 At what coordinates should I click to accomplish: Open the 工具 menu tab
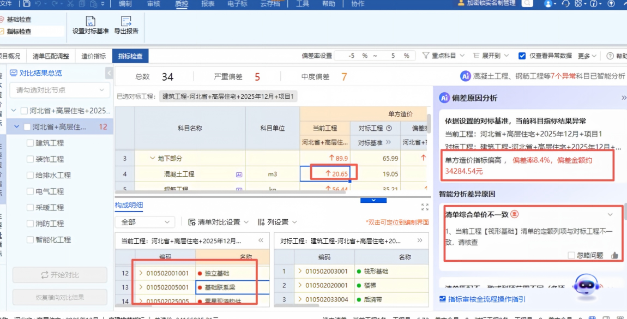(302, 4)
